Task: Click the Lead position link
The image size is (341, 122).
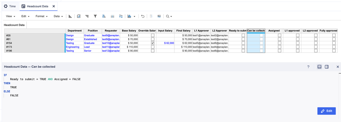Action: (x=87, y=47)
